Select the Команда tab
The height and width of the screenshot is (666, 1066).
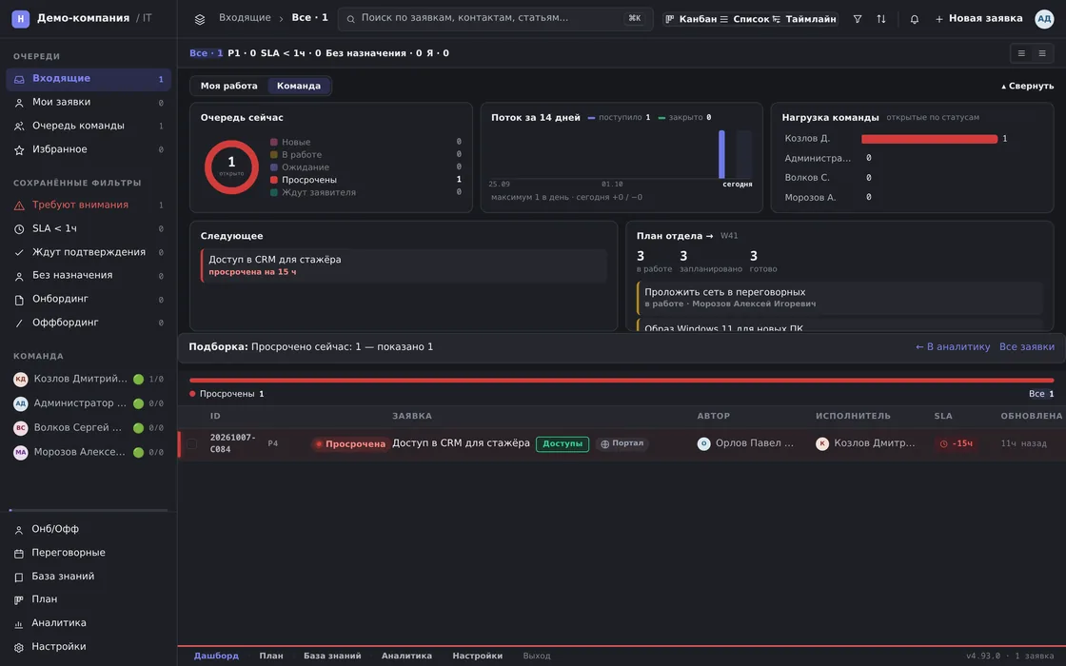(x=299, y=86)
